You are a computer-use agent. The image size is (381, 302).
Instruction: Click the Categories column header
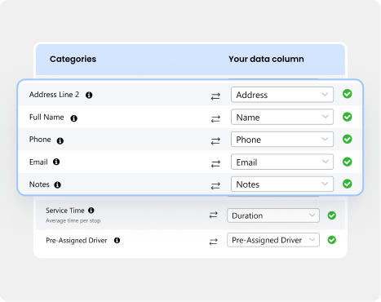click(73, 59)
